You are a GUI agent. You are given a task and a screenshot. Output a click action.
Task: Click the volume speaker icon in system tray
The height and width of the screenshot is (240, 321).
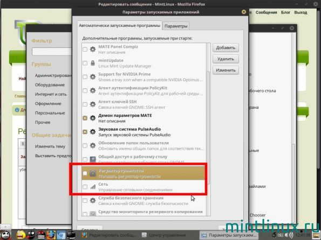289,235
